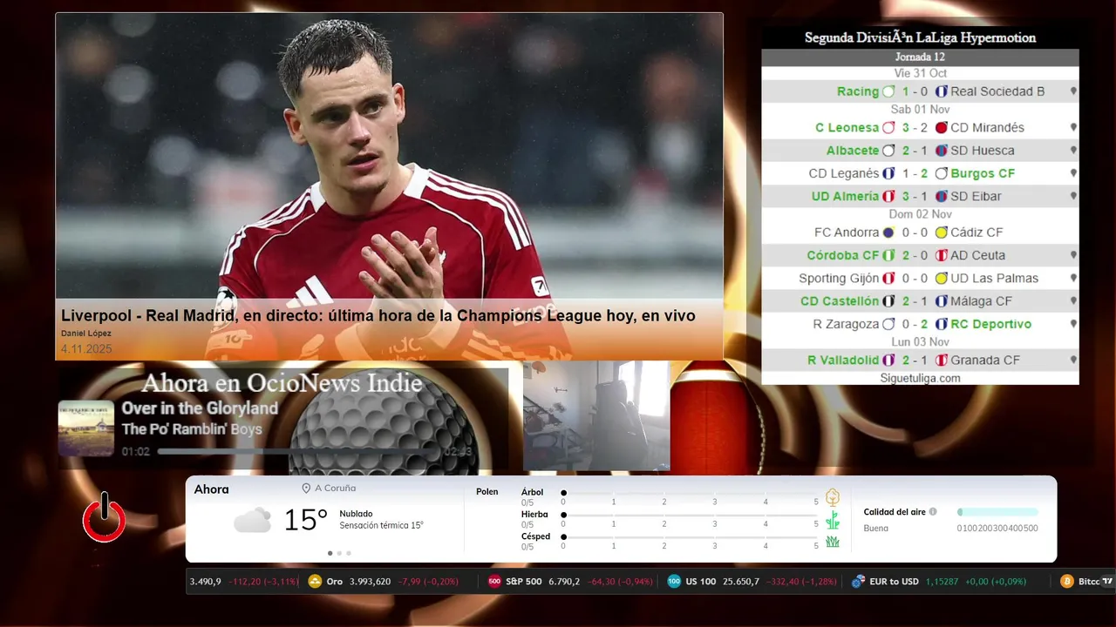Click Sensación térmica 15° text

pyautogui.click(x=381, y=525)
